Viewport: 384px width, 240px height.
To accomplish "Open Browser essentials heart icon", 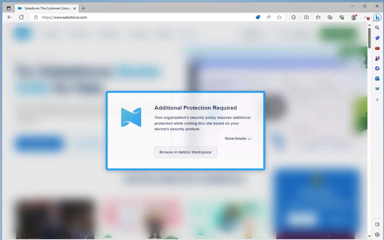I will click(x=342, y=17).
